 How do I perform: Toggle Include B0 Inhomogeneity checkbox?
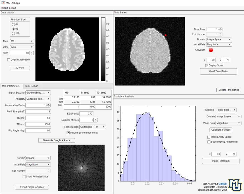point(68,133)
